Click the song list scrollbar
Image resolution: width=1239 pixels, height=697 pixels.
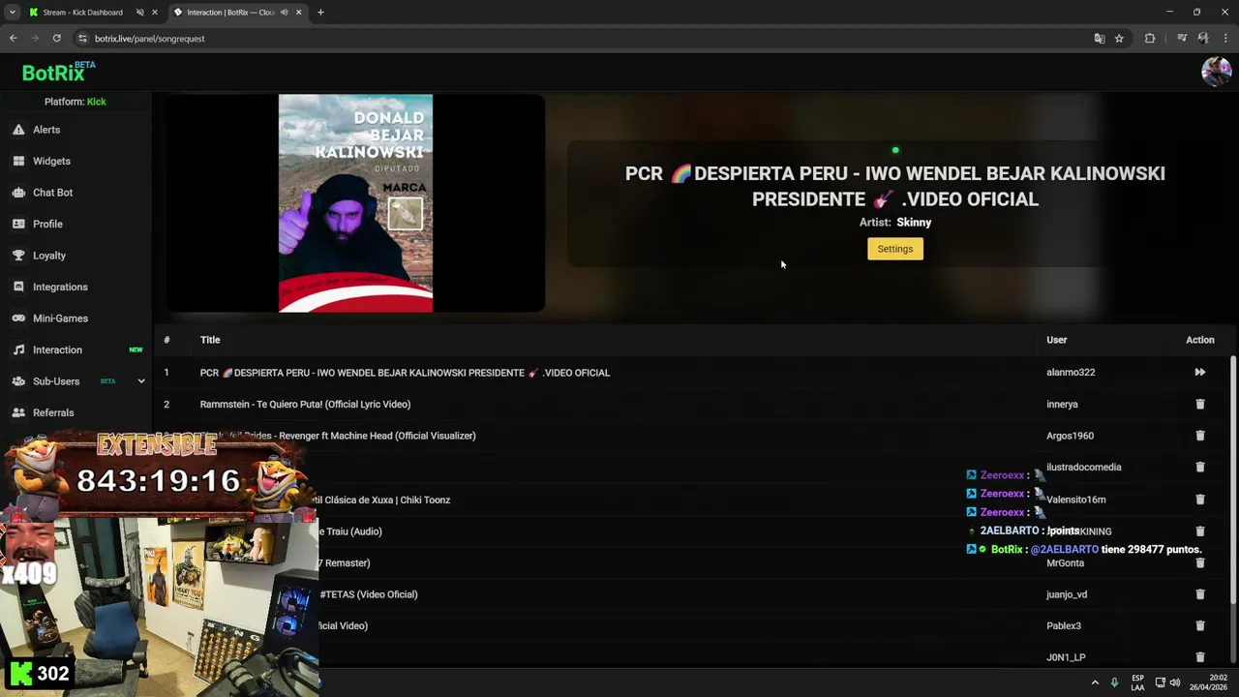click(1233, 479)
